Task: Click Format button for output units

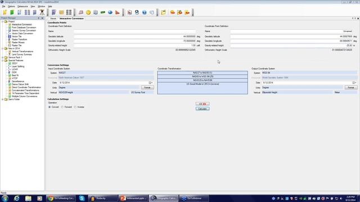Action: [x=351, y=88]
